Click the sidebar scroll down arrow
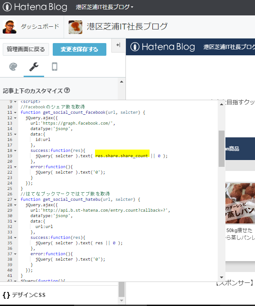Image resolution: width=255 pixels, height=306 pixels. 121,301
